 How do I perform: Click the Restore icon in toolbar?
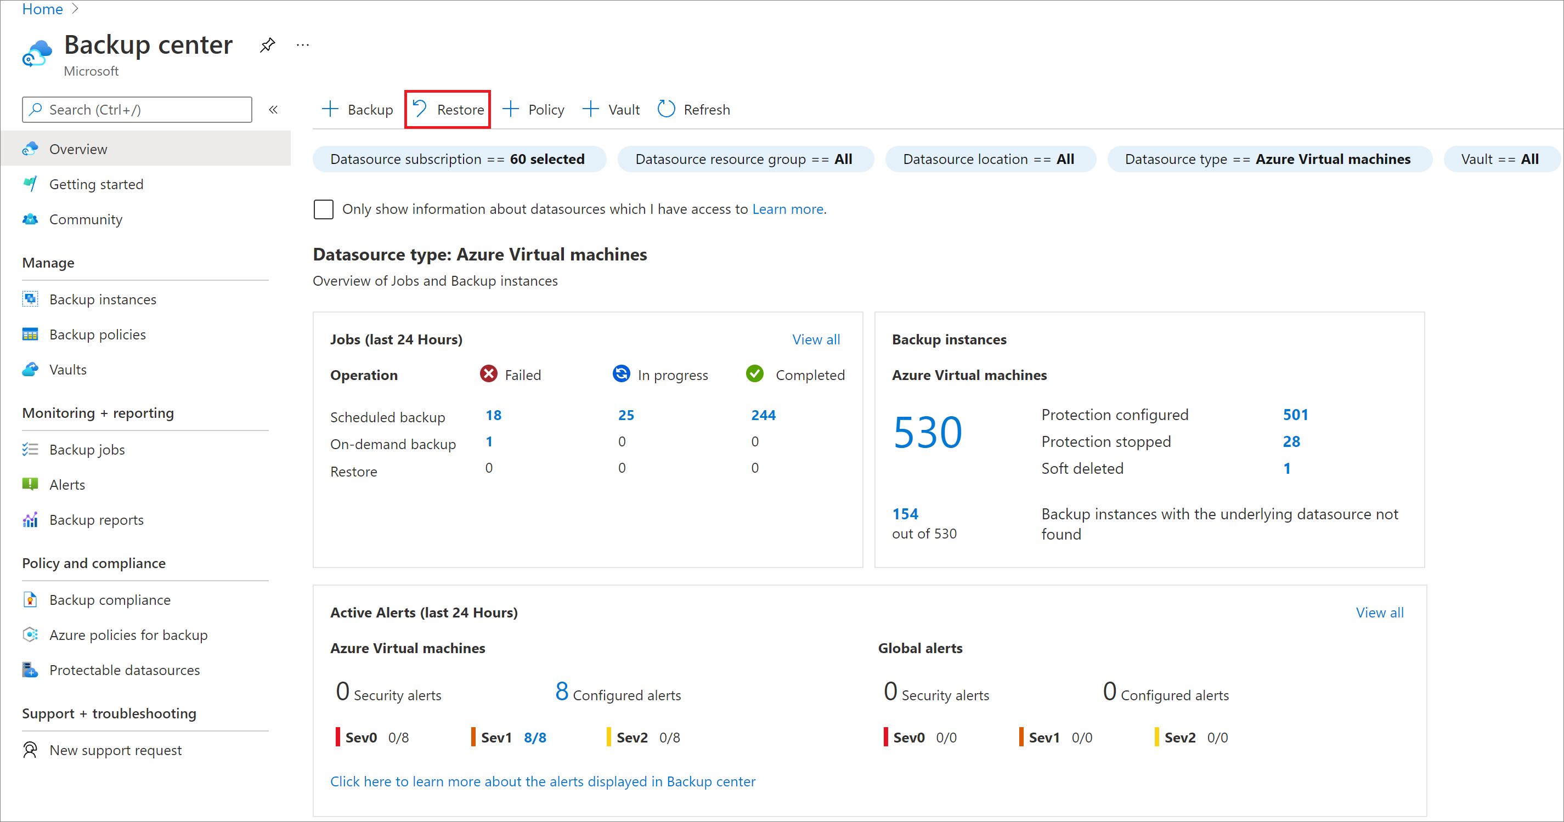pyautogui.click(x=447, y=109)
